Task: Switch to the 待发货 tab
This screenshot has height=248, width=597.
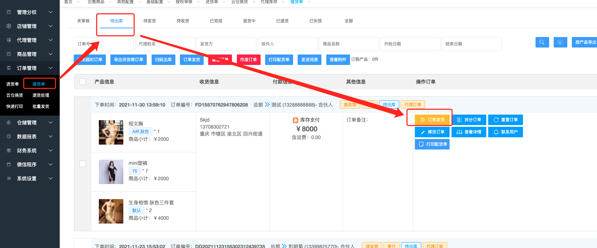Action: [150, 21]
